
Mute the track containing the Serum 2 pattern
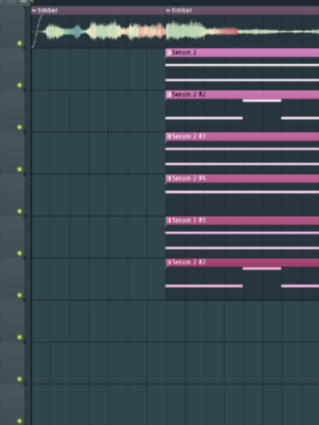point(20,85)
